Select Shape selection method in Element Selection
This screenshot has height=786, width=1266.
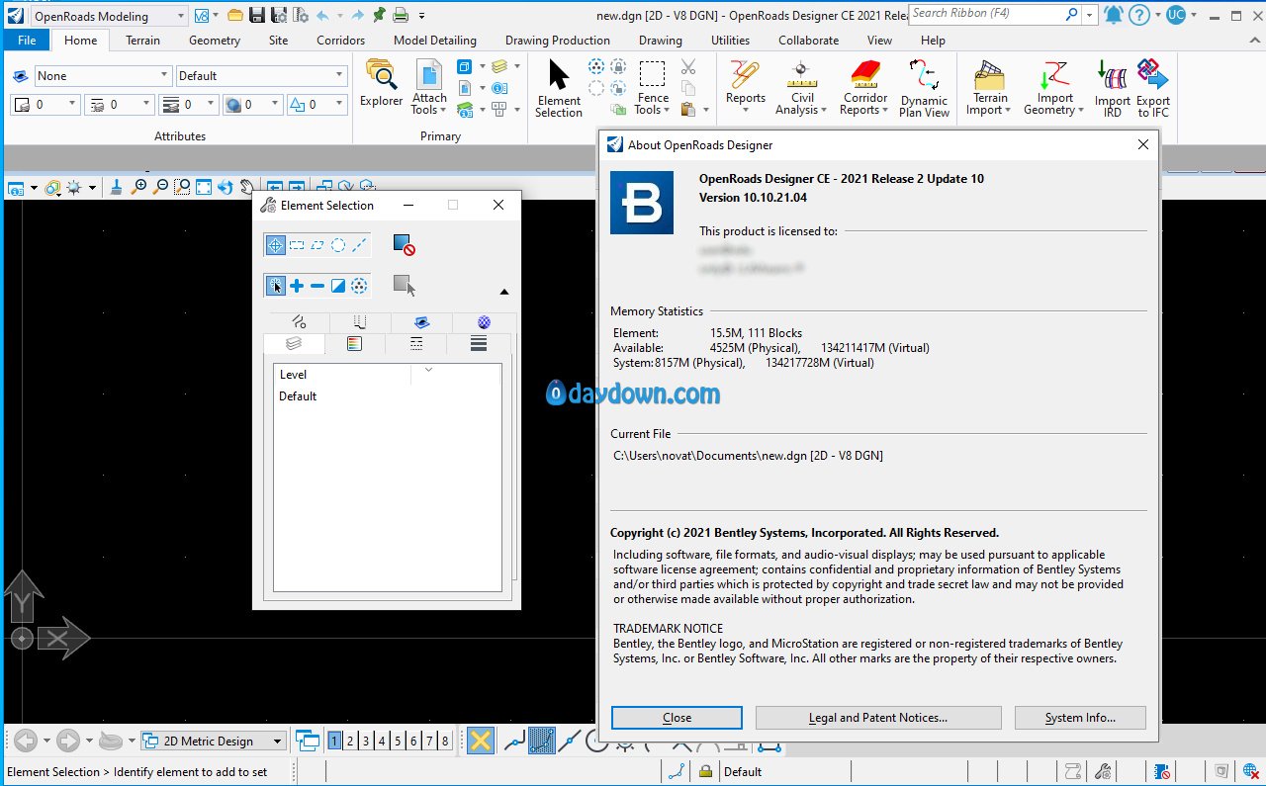coord(317,245)
